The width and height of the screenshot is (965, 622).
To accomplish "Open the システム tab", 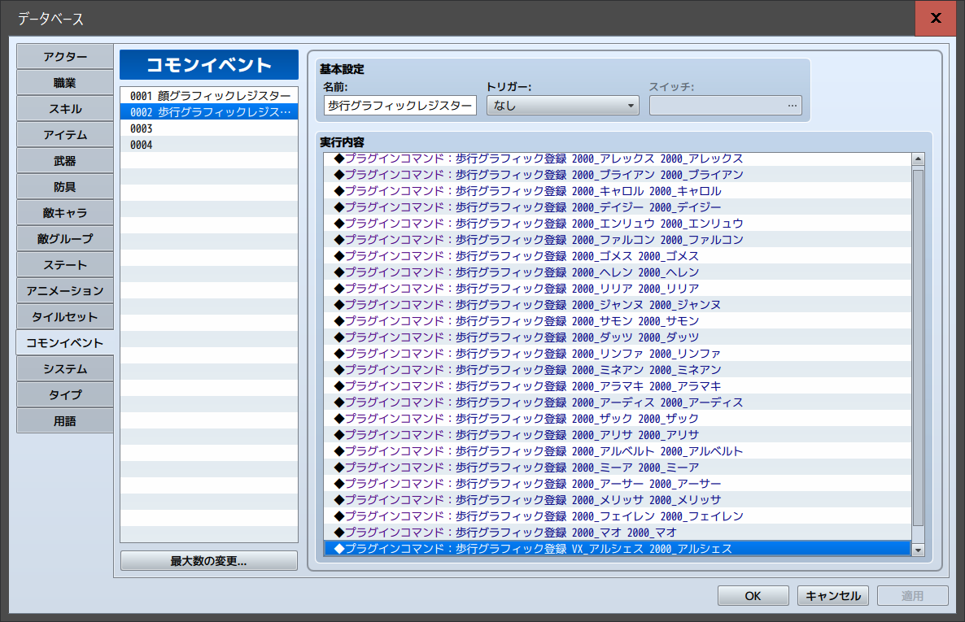I will [64, 368].
